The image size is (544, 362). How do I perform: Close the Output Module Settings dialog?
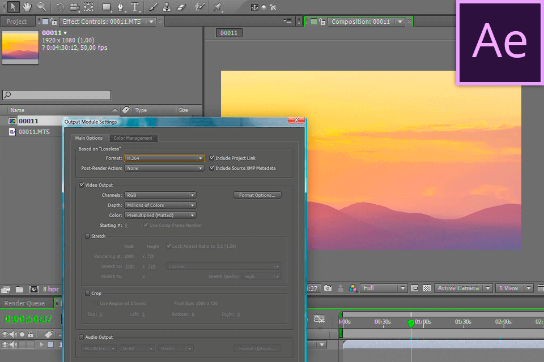[296, 120]
